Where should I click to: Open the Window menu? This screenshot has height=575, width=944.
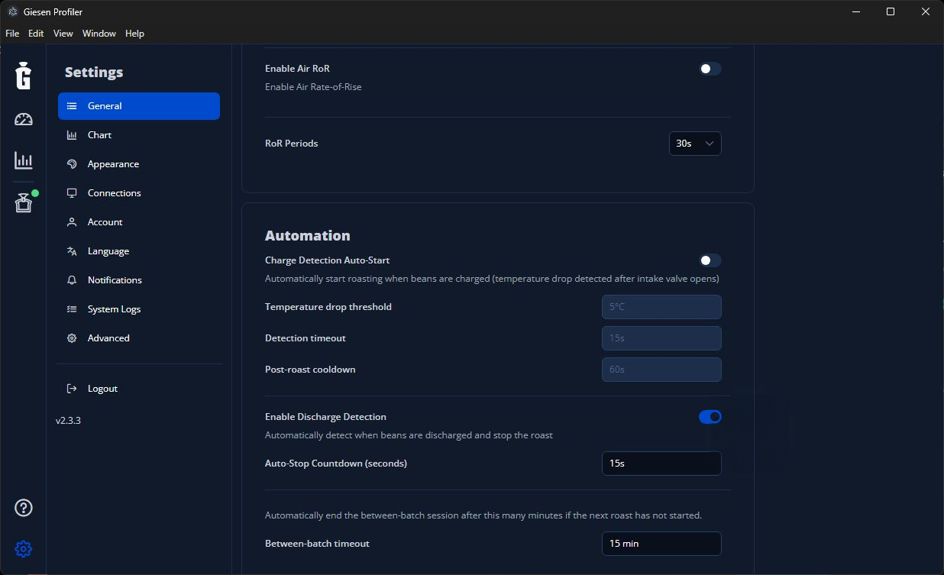99,34
